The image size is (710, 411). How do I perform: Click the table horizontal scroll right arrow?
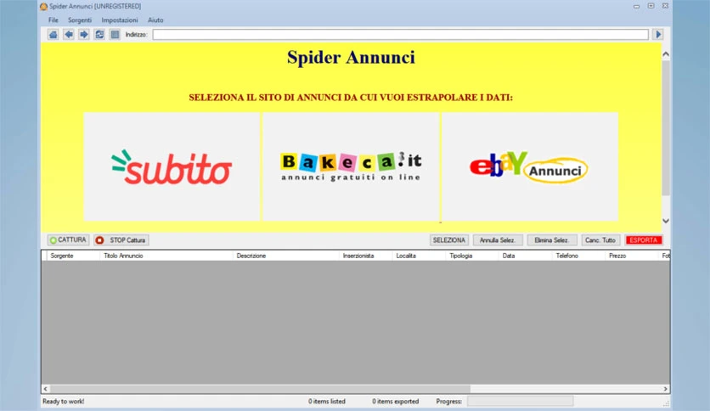point(666,389)
